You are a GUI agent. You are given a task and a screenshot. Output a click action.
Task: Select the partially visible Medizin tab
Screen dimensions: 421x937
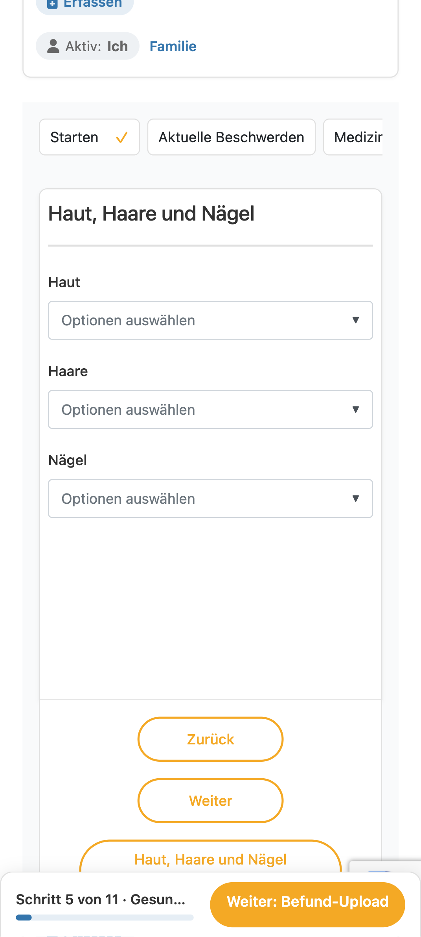(x=353, y=137)
